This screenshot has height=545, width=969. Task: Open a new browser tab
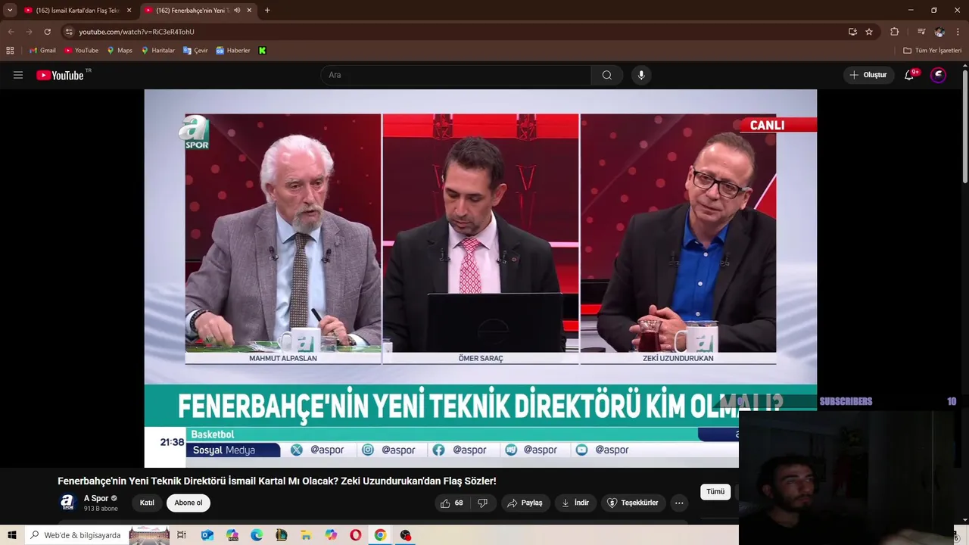tap(267, 11)
